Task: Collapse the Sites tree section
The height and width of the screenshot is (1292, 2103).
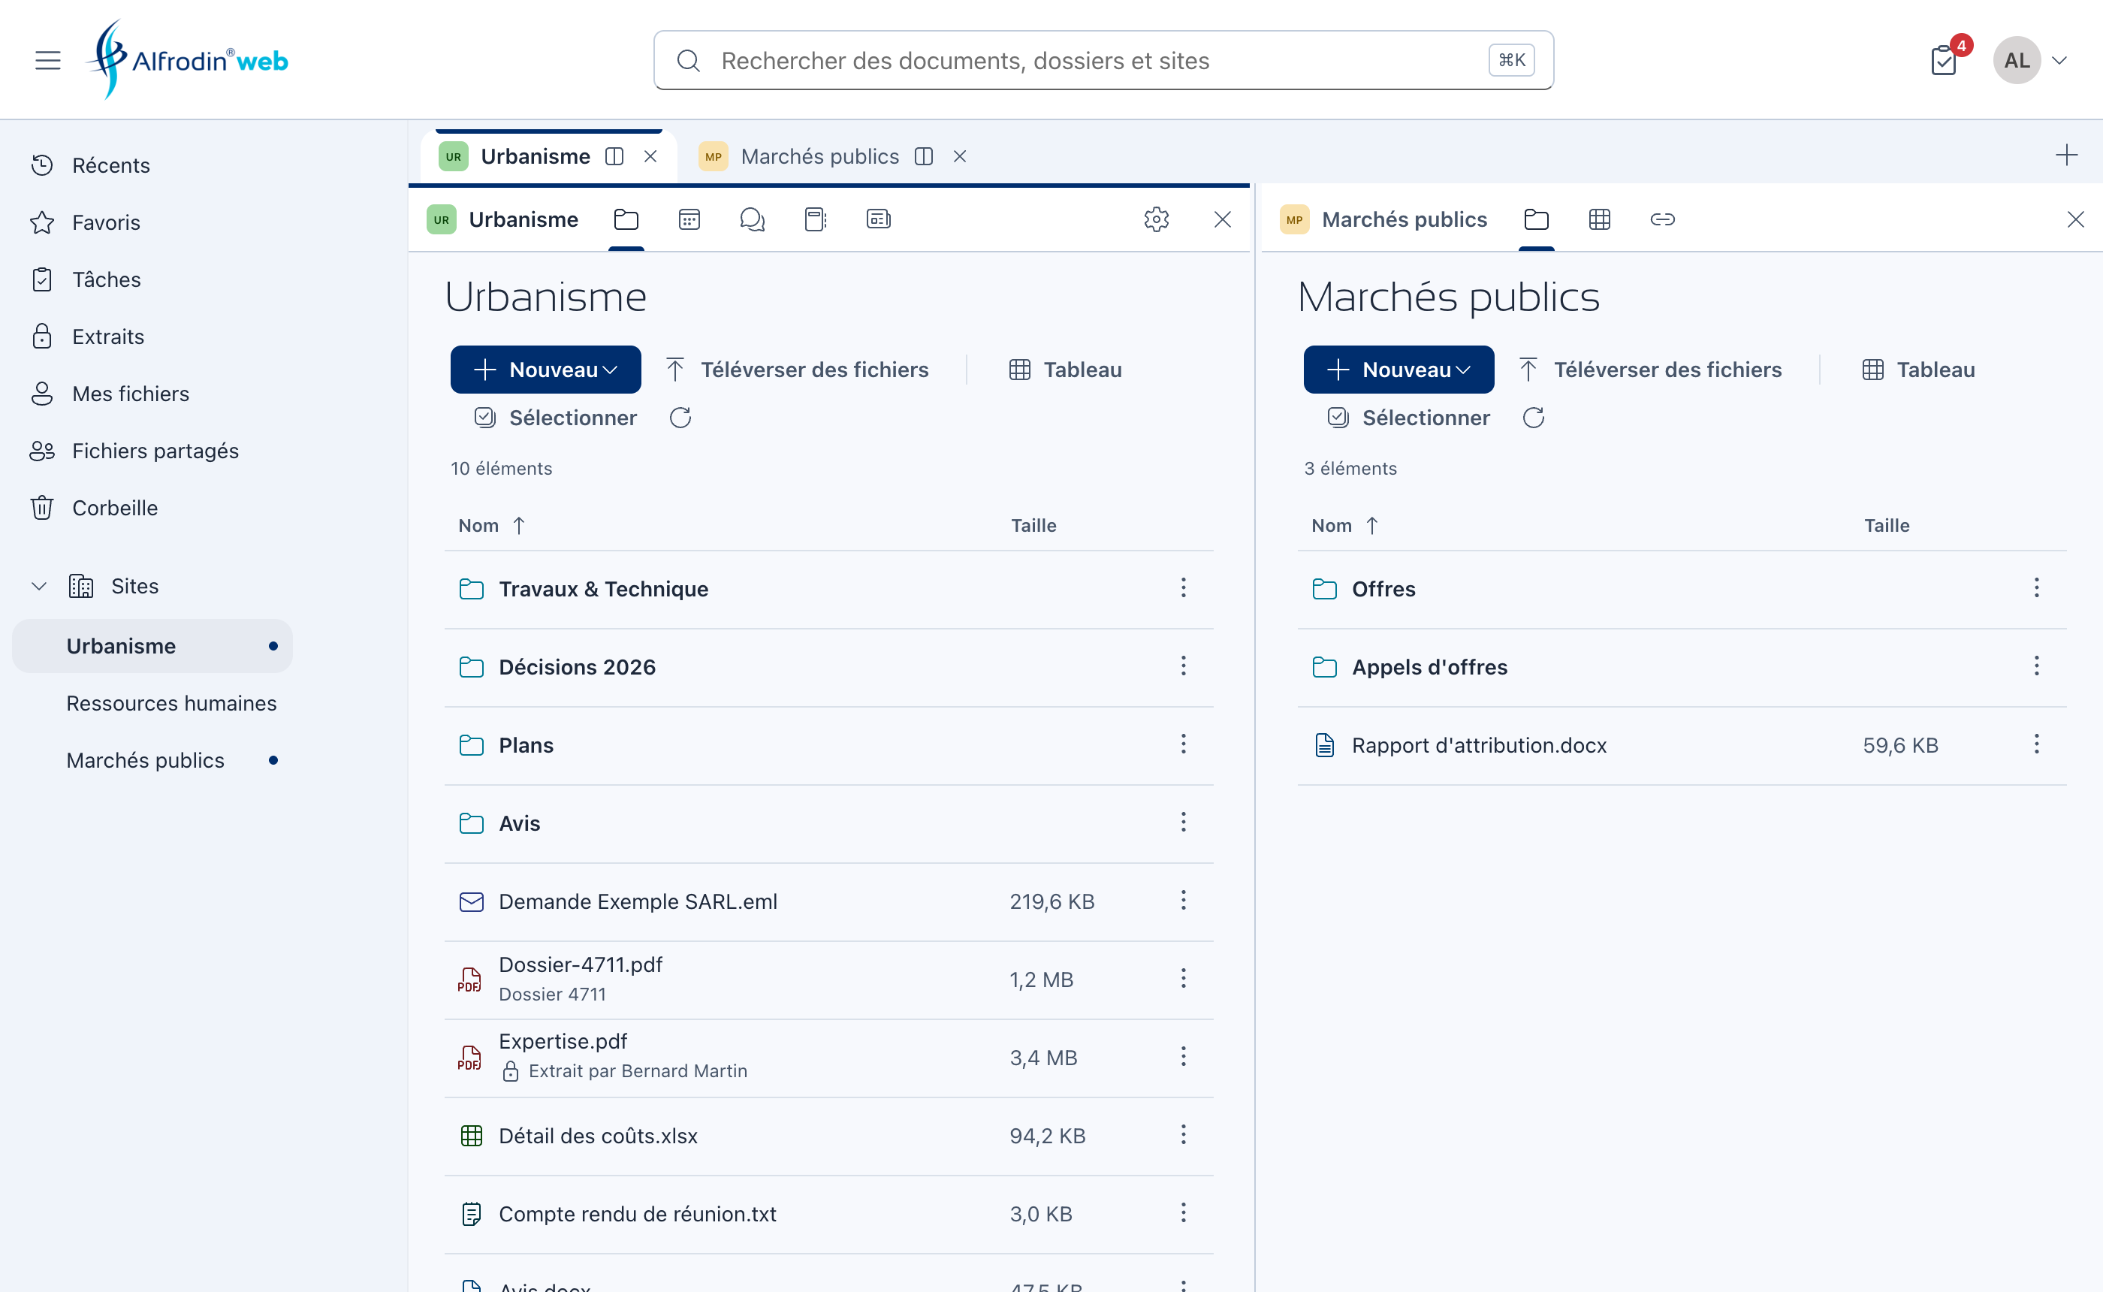Action: tap(38, 586)
